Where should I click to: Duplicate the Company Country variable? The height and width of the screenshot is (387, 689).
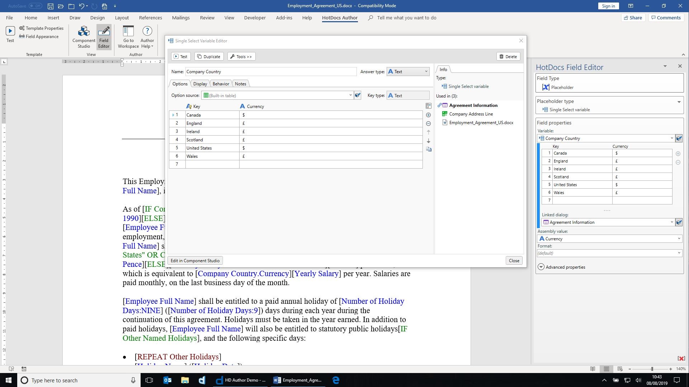[x=209, y=56]
